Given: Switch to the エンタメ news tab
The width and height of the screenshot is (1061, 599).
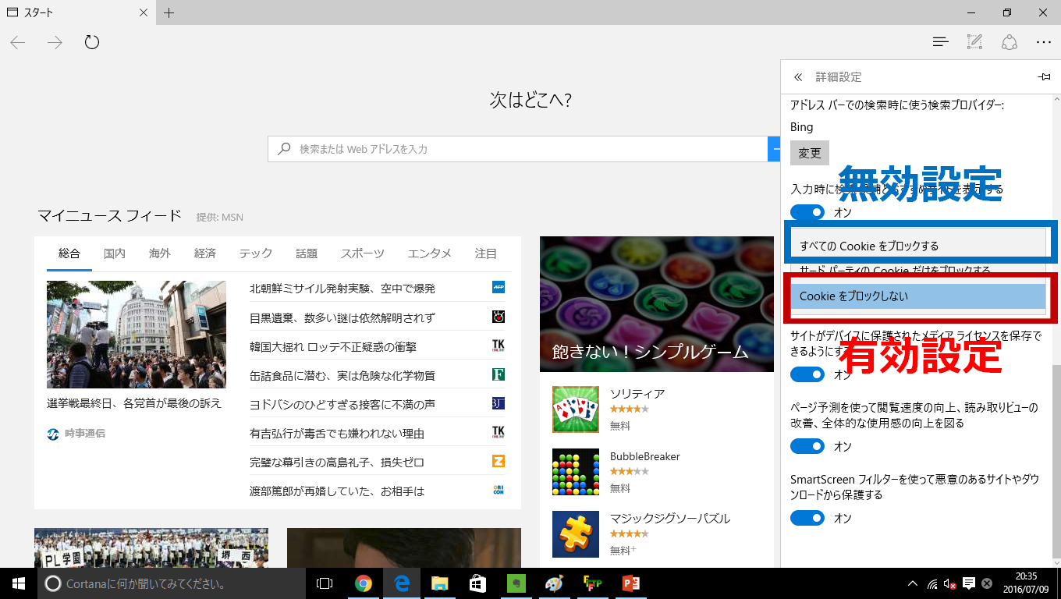Looking at the screenshot, I should click(x=430, y=253).
